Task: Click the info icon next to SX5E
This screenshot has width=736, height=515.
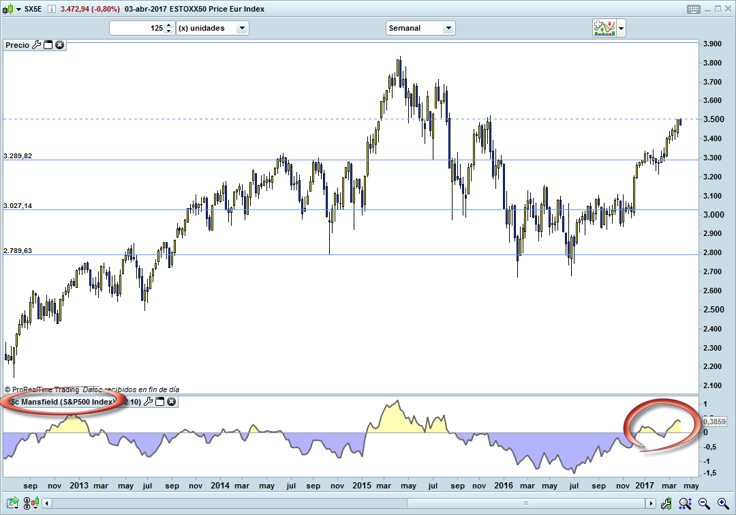Action: point(52,10)
